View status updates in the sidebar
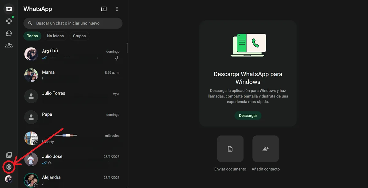 (9, 21)
